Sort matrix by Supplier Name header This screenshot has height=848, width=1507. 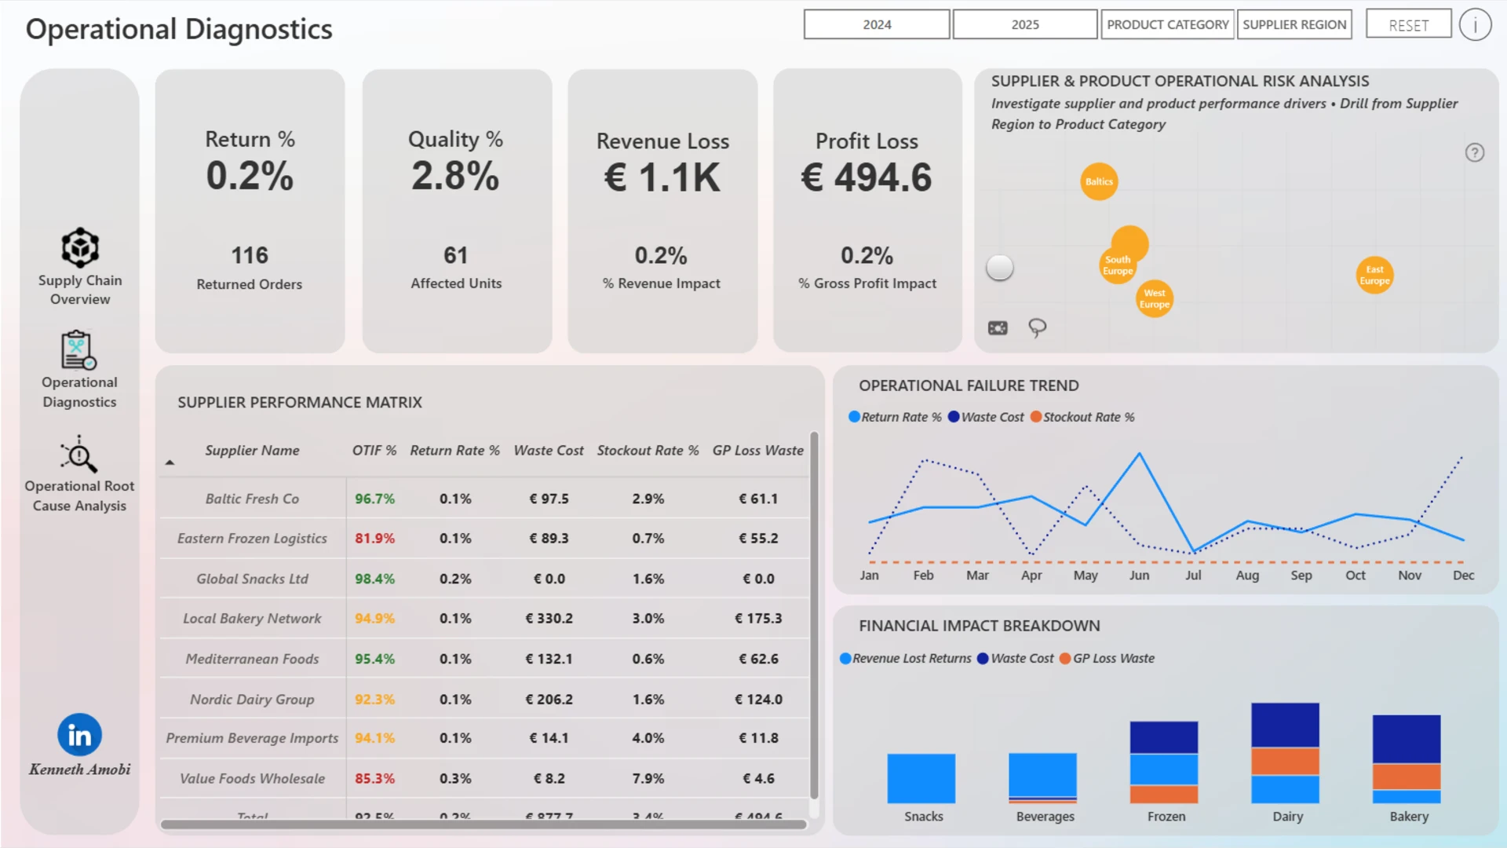click(x=252, y=451)
